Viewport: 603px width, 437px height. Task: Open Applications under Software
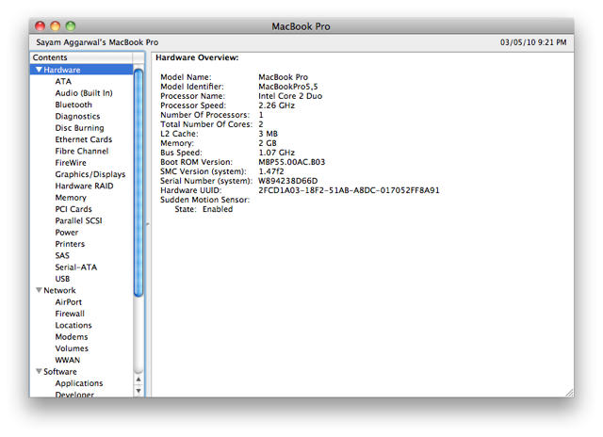[79, 383]
